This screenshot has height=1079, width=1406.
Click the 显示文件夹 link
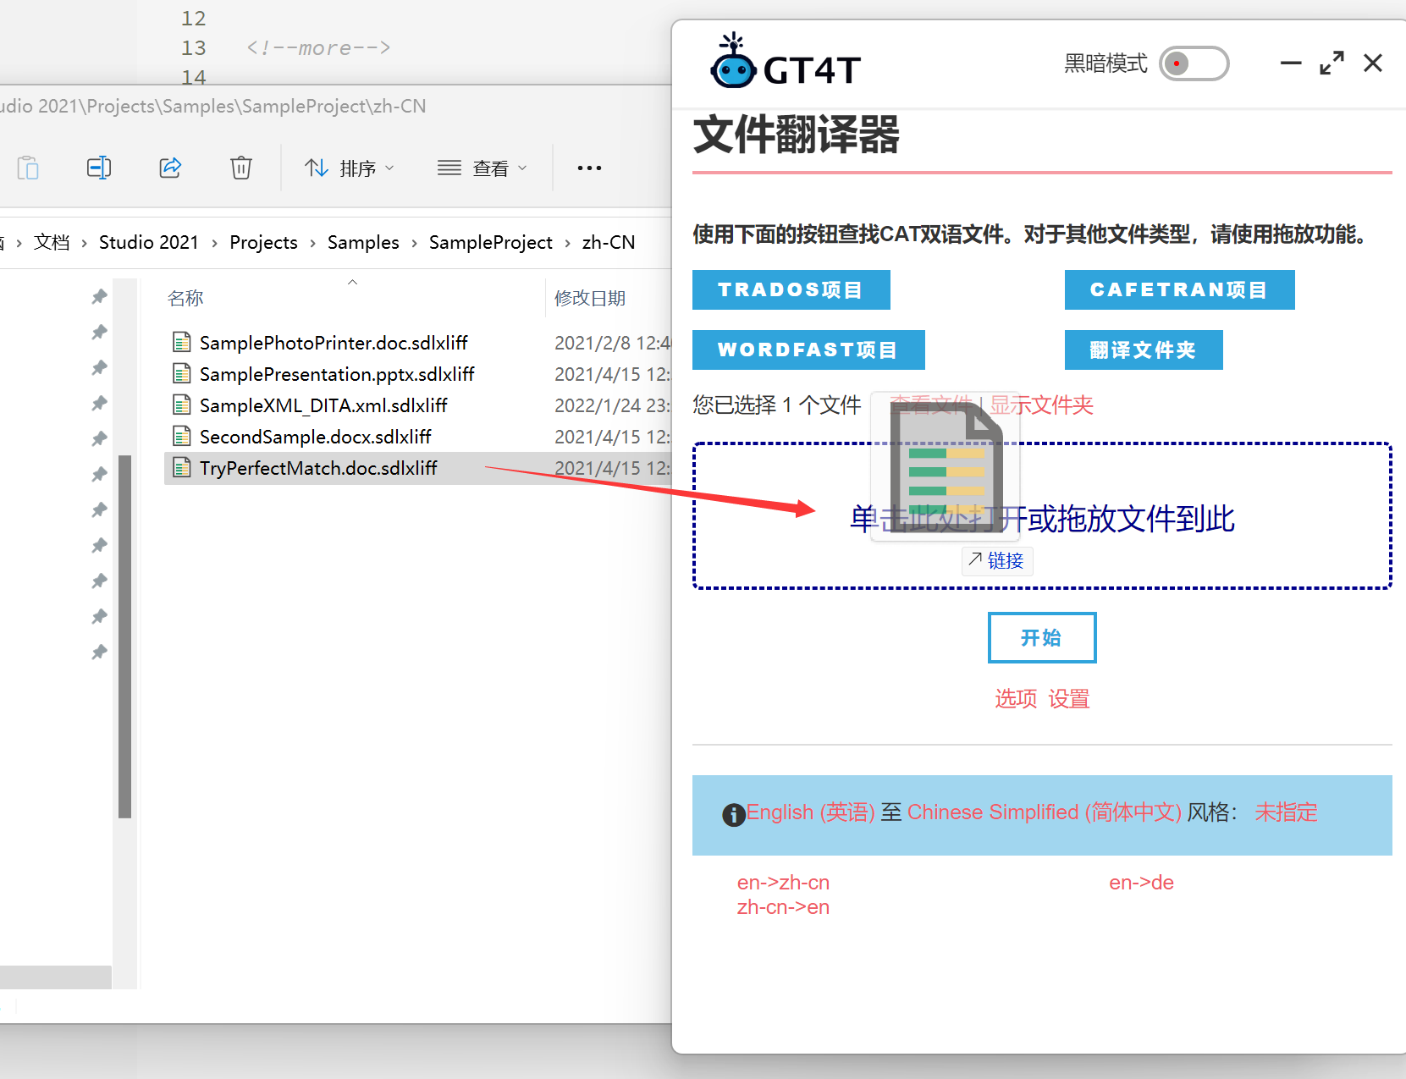[1041, 405]
